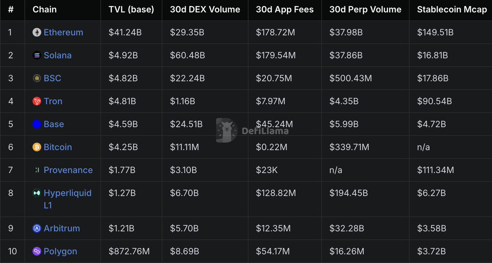
Task: Click the Solana chain logo icon
Action: 37,55
